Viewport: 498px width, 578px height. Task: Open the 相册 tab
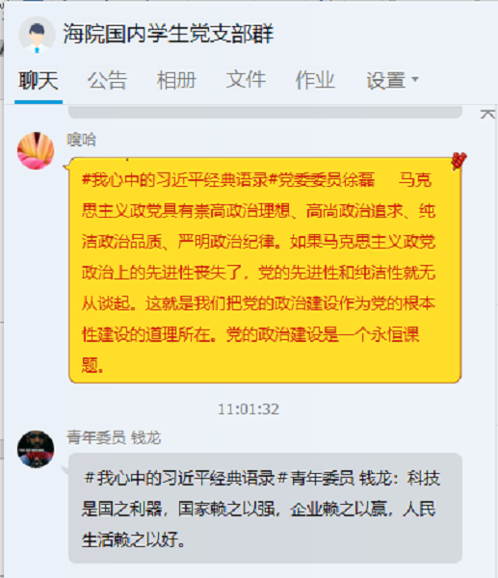(176, 80)
